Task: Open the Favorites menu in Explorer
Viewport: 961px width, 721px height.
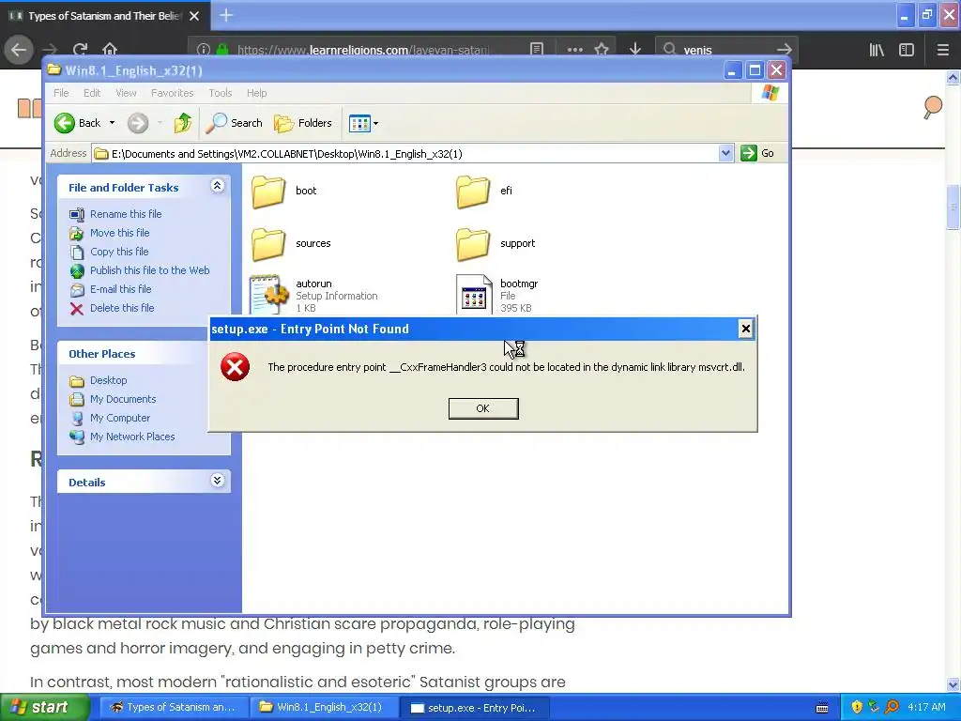Action: click(x=173, y=93)
